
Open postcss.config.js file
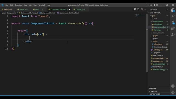[159, 64]
